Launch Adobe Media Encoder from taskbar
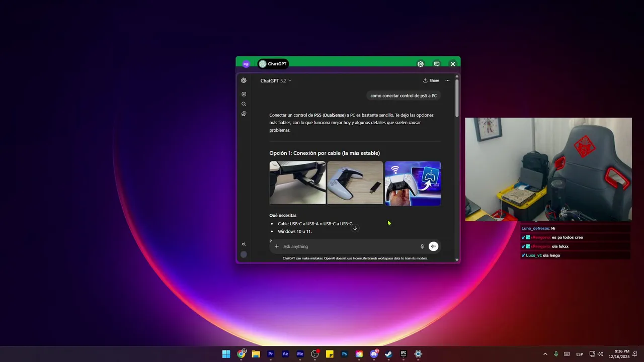 (x=300, y=354)
